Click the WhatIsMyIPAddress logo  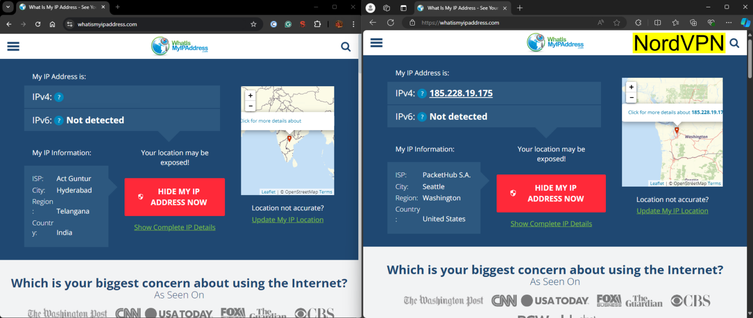179,46
